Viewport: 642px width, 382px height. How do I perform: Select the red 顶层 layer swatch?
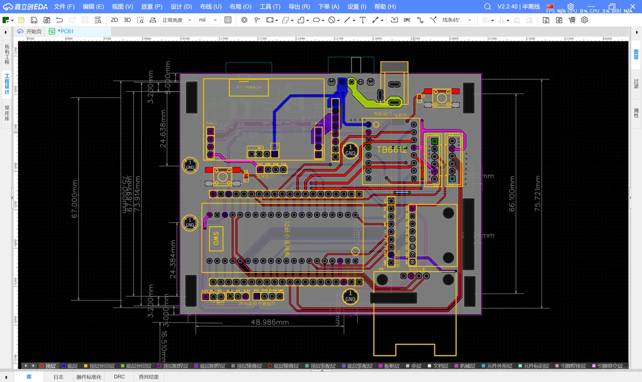pos(42,366)
